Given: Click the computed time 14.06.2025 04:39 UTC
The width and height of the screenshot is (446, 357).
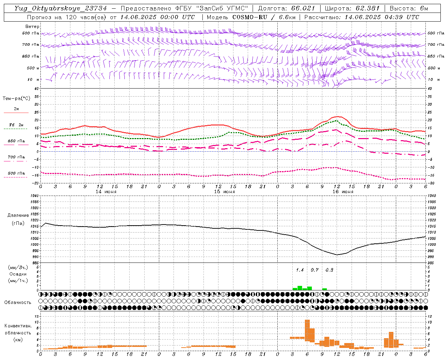Looking at the screenshot, I should click(x=382, y=17).
